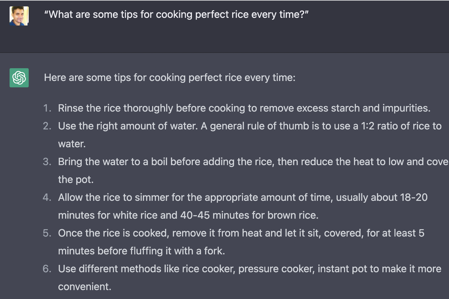Click the "Here are some tips" intro line
Screen dimensions: 449x299
tap(170, 77)
